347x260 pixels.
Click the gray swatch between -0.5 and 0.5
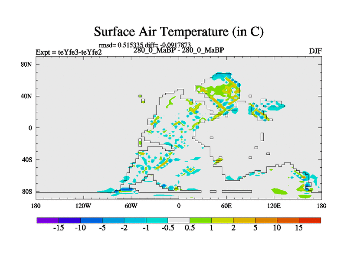tap(179, 220)
